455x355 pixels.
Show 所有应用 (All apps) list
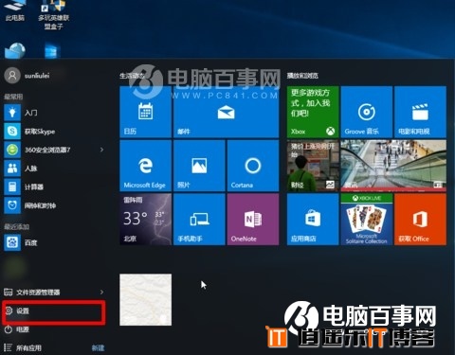[28, 347]
